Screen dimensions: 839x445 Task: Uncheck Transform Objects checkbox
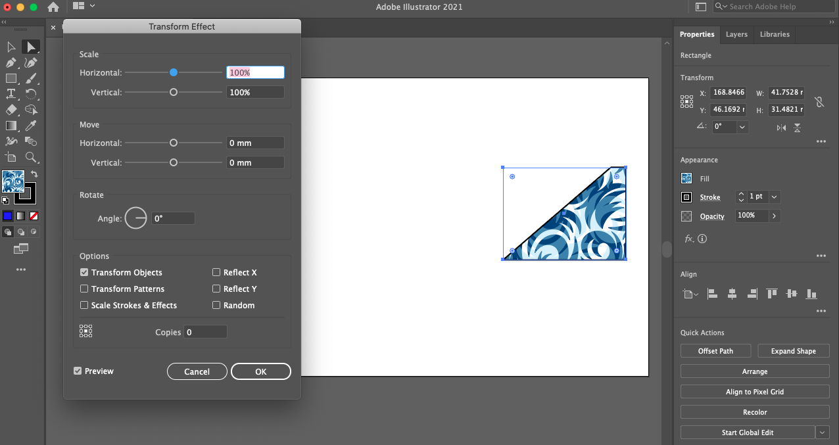click(84, 272)
